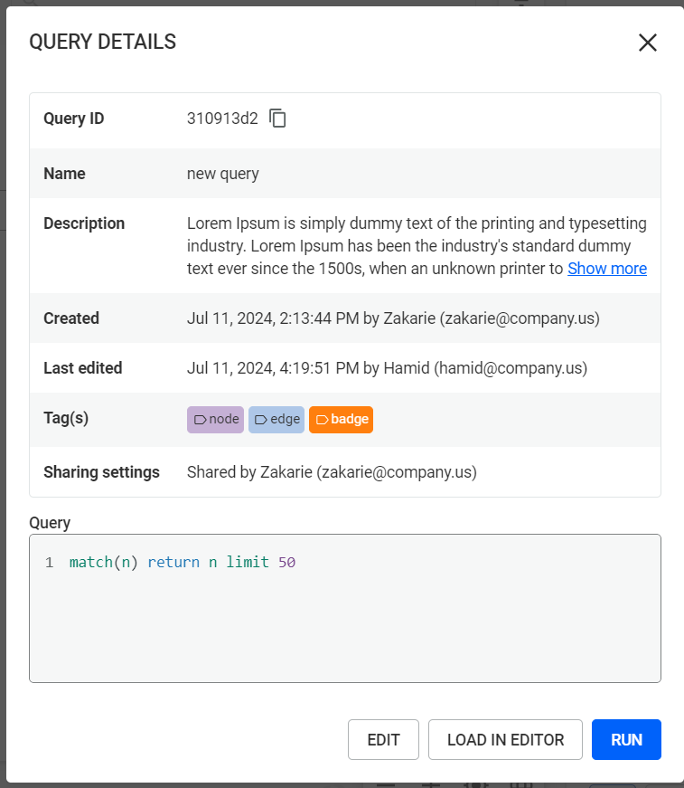
Task: Click the Sharing settings row
Action: click(x=343, y=471)
